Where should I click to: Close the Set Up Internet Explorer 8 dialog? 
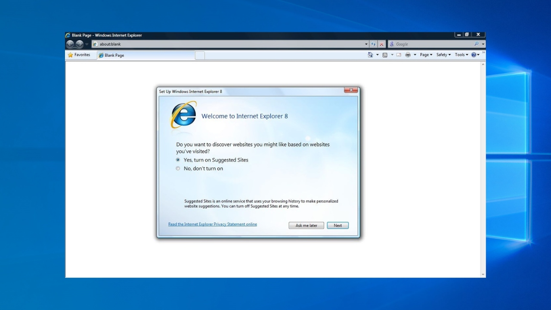pyautogui.click(x=351, y=90)
